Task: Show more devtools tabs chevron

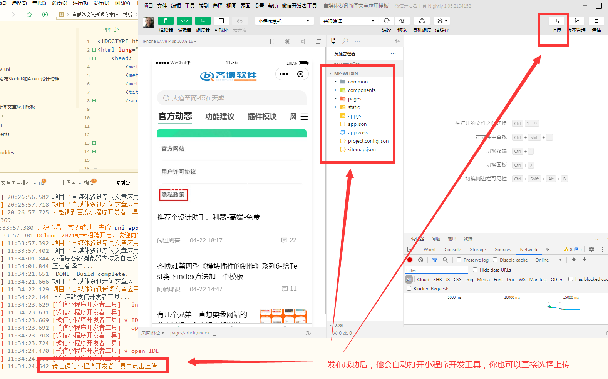Action: tap(547, 249)
